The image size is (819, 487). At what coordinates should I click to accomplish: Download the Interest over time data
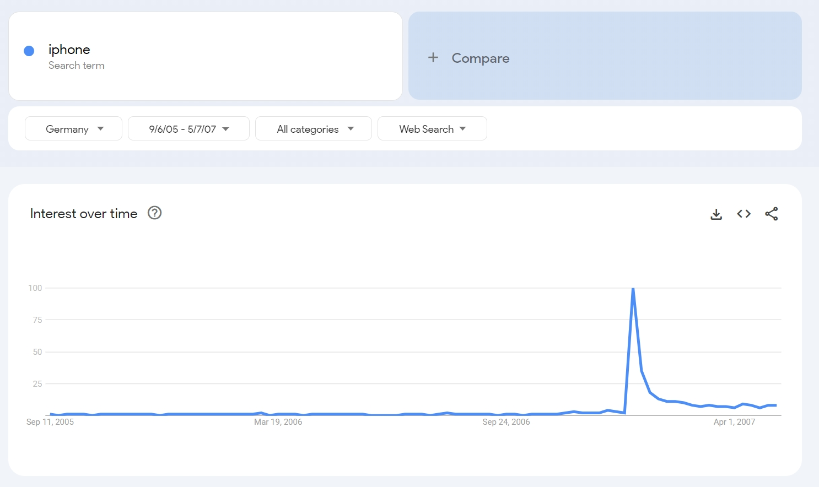716,214
